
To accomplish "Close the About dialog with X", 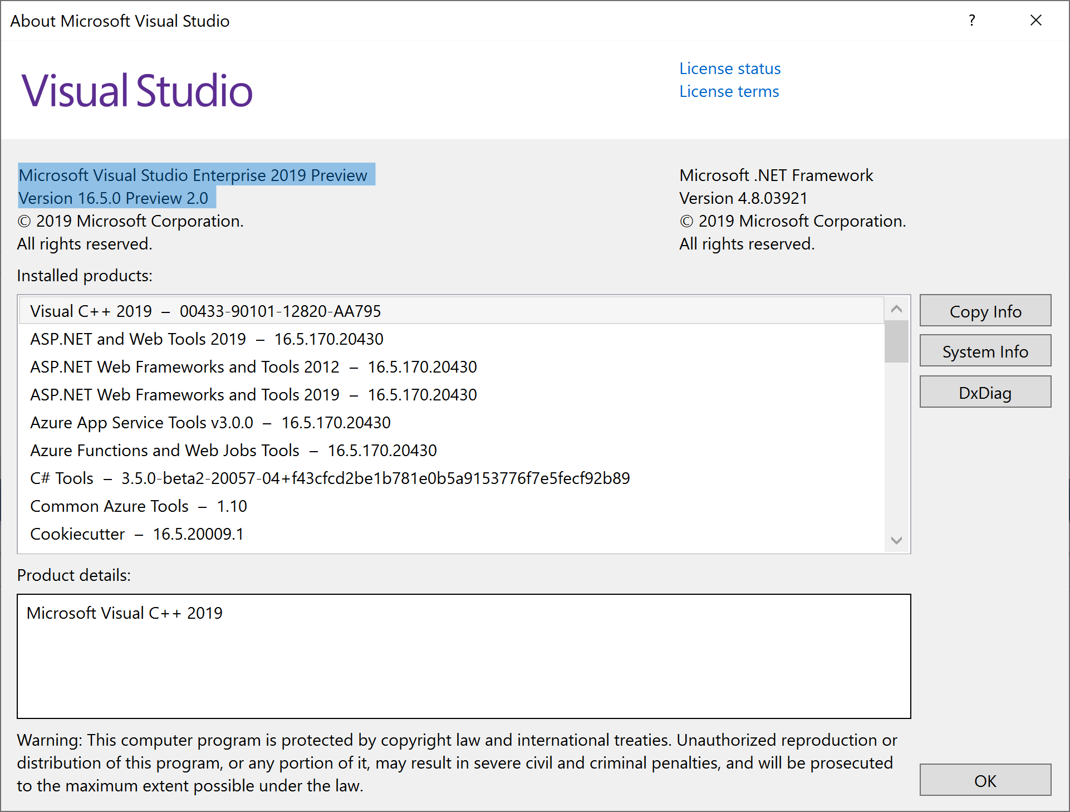I will (1035, 21).
